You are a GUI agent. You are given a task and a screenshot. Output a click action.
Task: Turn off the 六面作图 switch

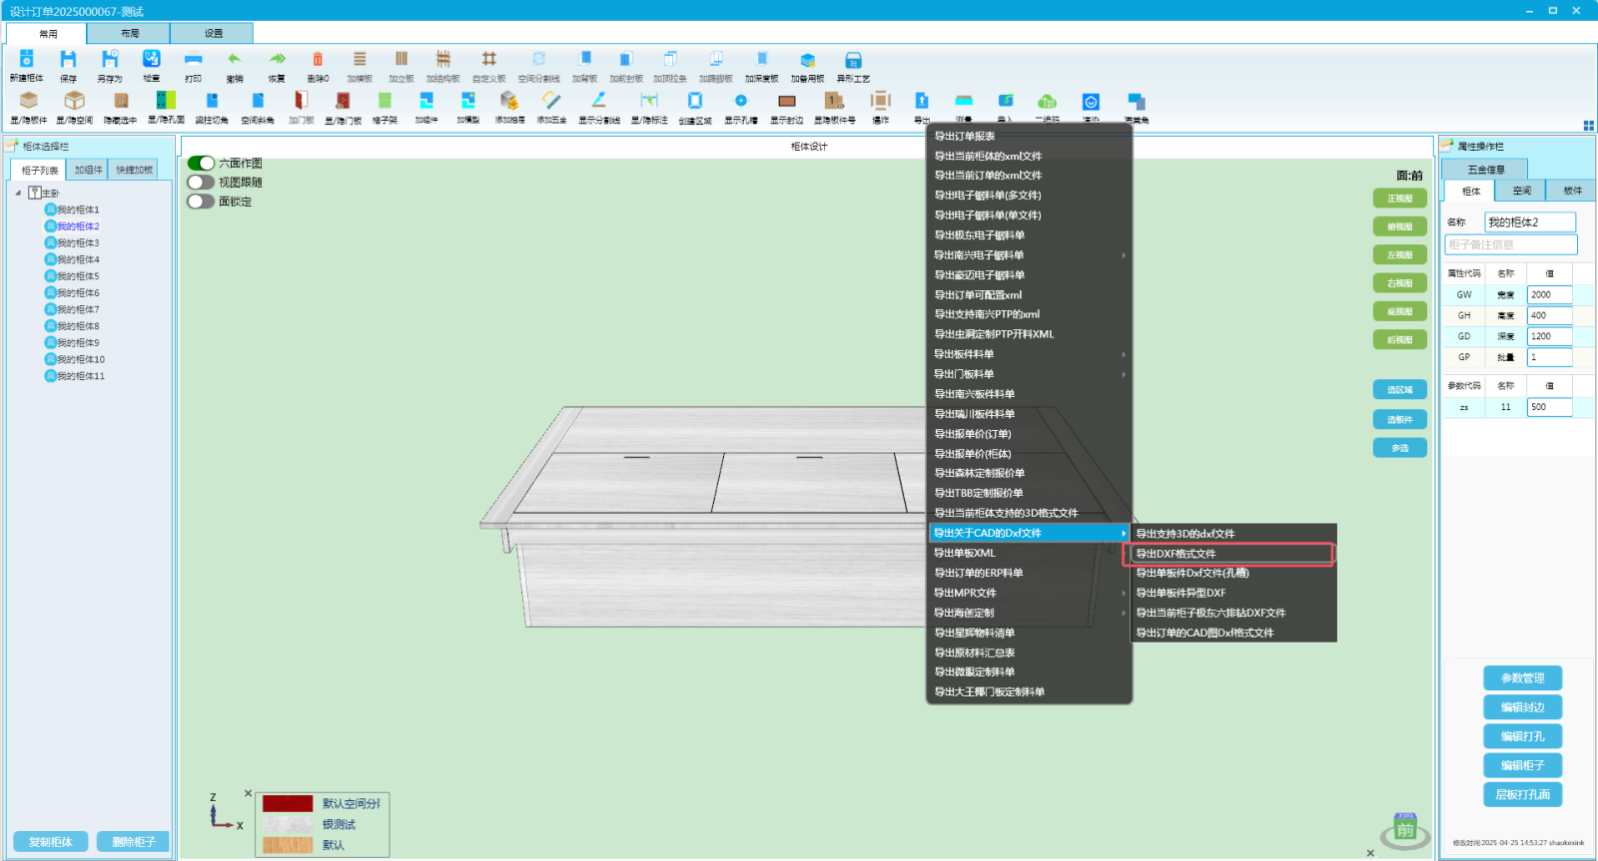201,163
